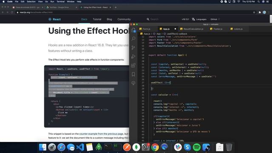
Task: Click the reactjs.org address bar
Action: coord(133,12)
